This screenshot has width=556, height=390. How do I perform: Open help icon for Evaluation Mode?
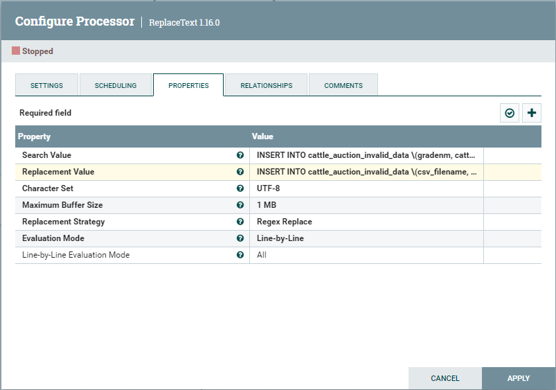(x=240, y=238)
